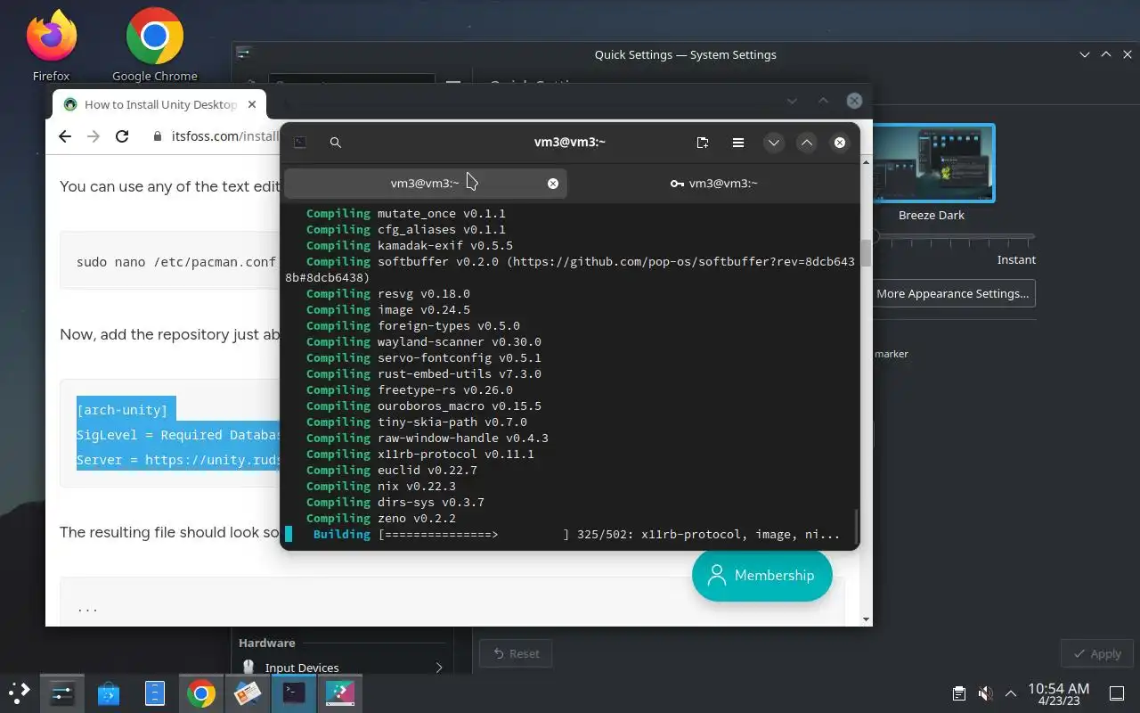Select the sudo nano /etc/pacman.conf code text
1140x713 pixels.
click(x=175, y=262)
